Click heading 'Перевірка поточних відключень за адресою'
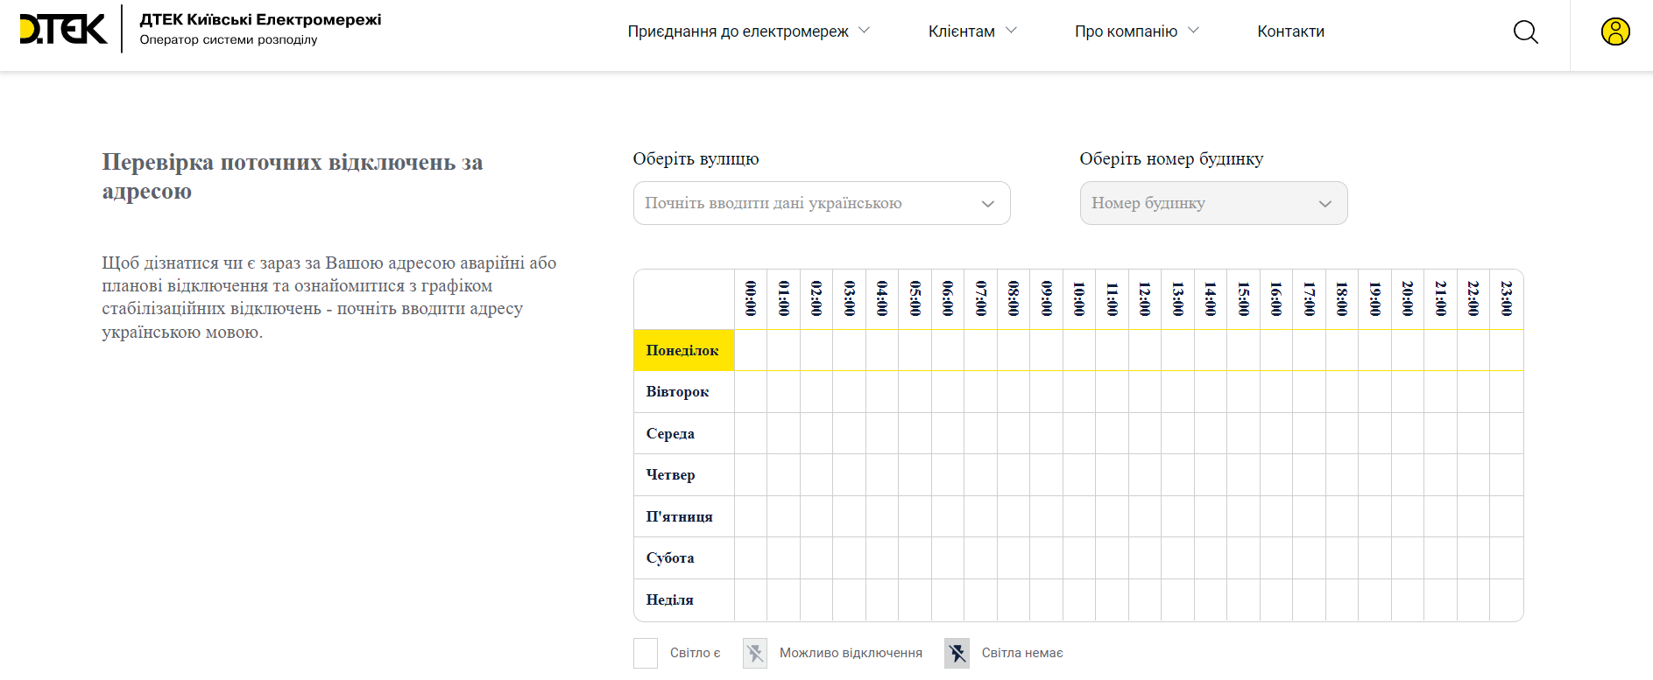Screen dimensions: 1653x680 (293, 176)
